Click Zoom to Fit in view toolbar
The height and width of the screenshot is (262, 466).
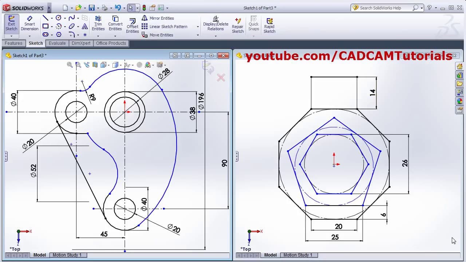click(x=70, y=65)
